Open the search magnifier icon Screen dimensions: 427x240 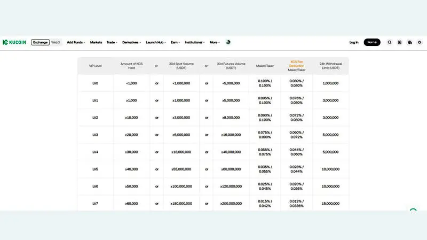click(390, 42)
